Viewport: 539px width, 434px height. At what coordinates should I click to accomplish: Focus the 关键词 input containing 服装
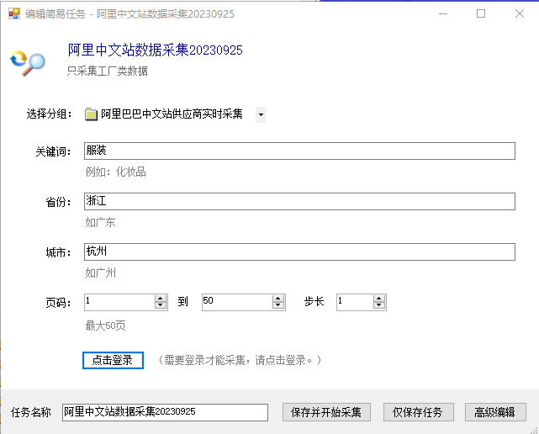(299, 151)
